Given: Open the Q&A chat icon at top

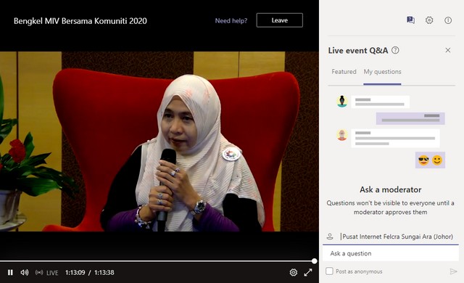Looking at the screenshot, I should (410, 20).
